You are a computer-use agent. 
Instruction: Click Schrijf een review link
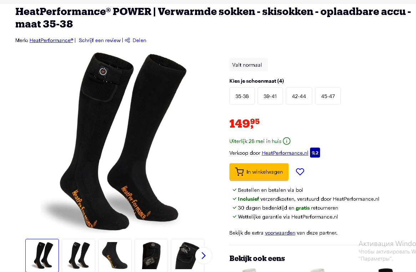pyautogui.click(x=100, y=40)
